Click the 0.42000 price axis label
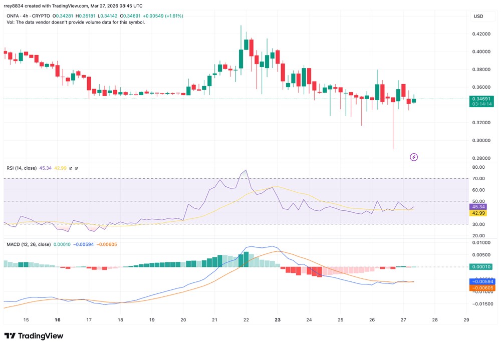 [x=481, y=34]
